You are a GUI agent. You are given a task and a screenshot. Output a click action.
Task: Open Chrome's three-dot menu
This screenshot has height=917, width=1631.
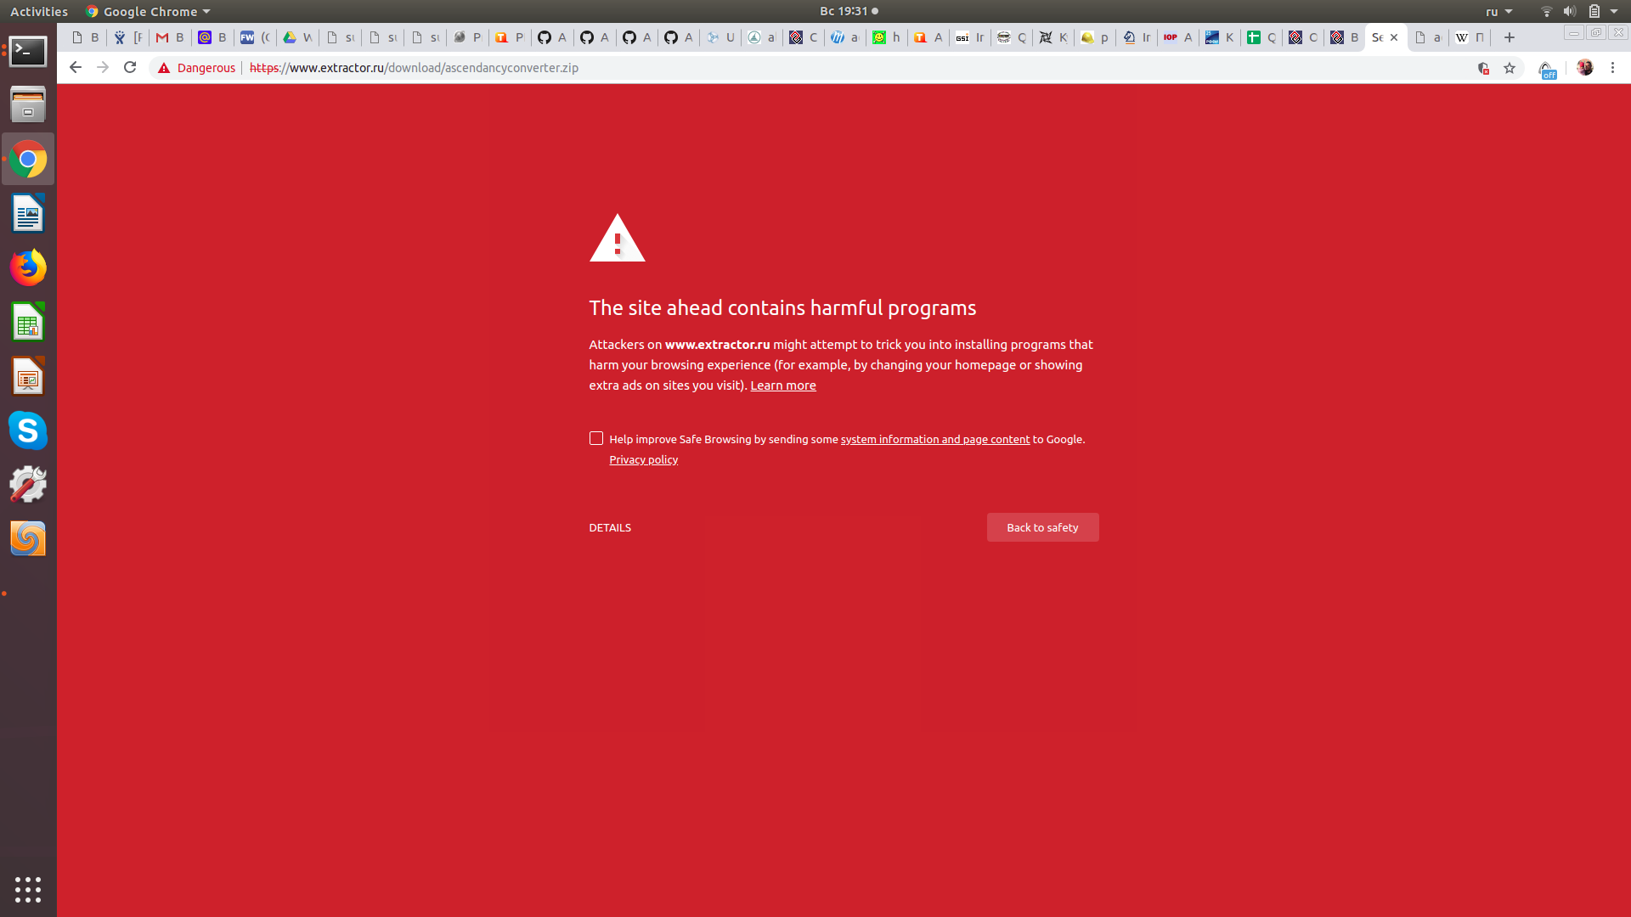(x=1612, y=68)
